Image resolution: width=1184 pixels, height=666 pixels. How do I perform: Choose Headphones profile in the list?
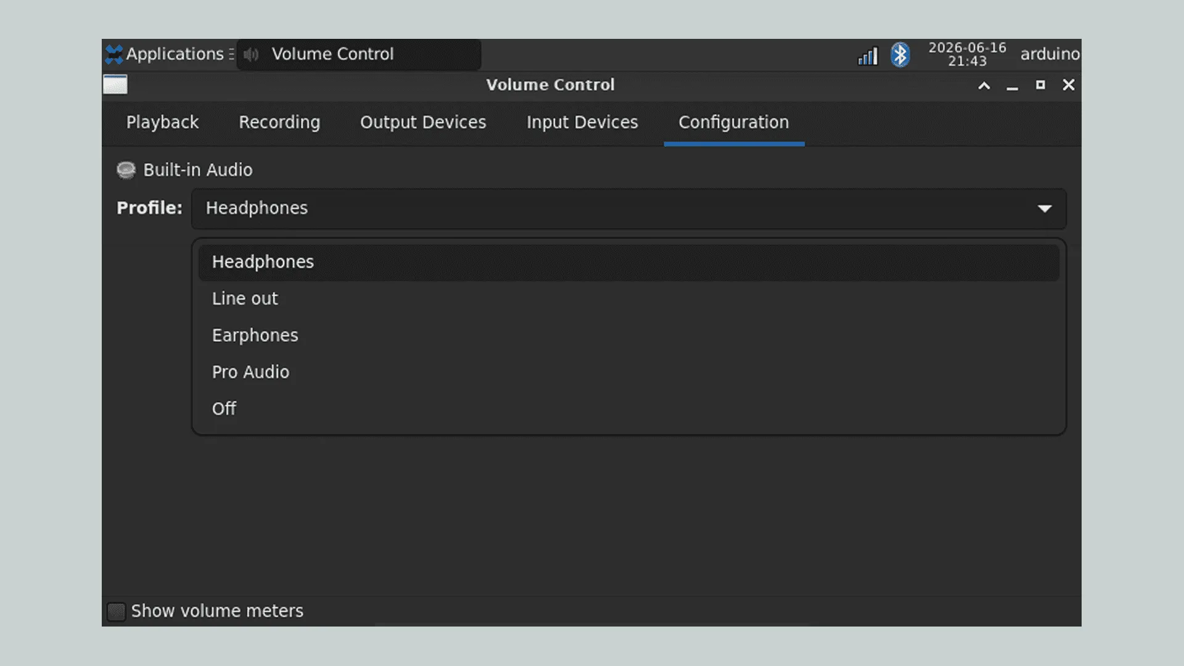[628, 262]
